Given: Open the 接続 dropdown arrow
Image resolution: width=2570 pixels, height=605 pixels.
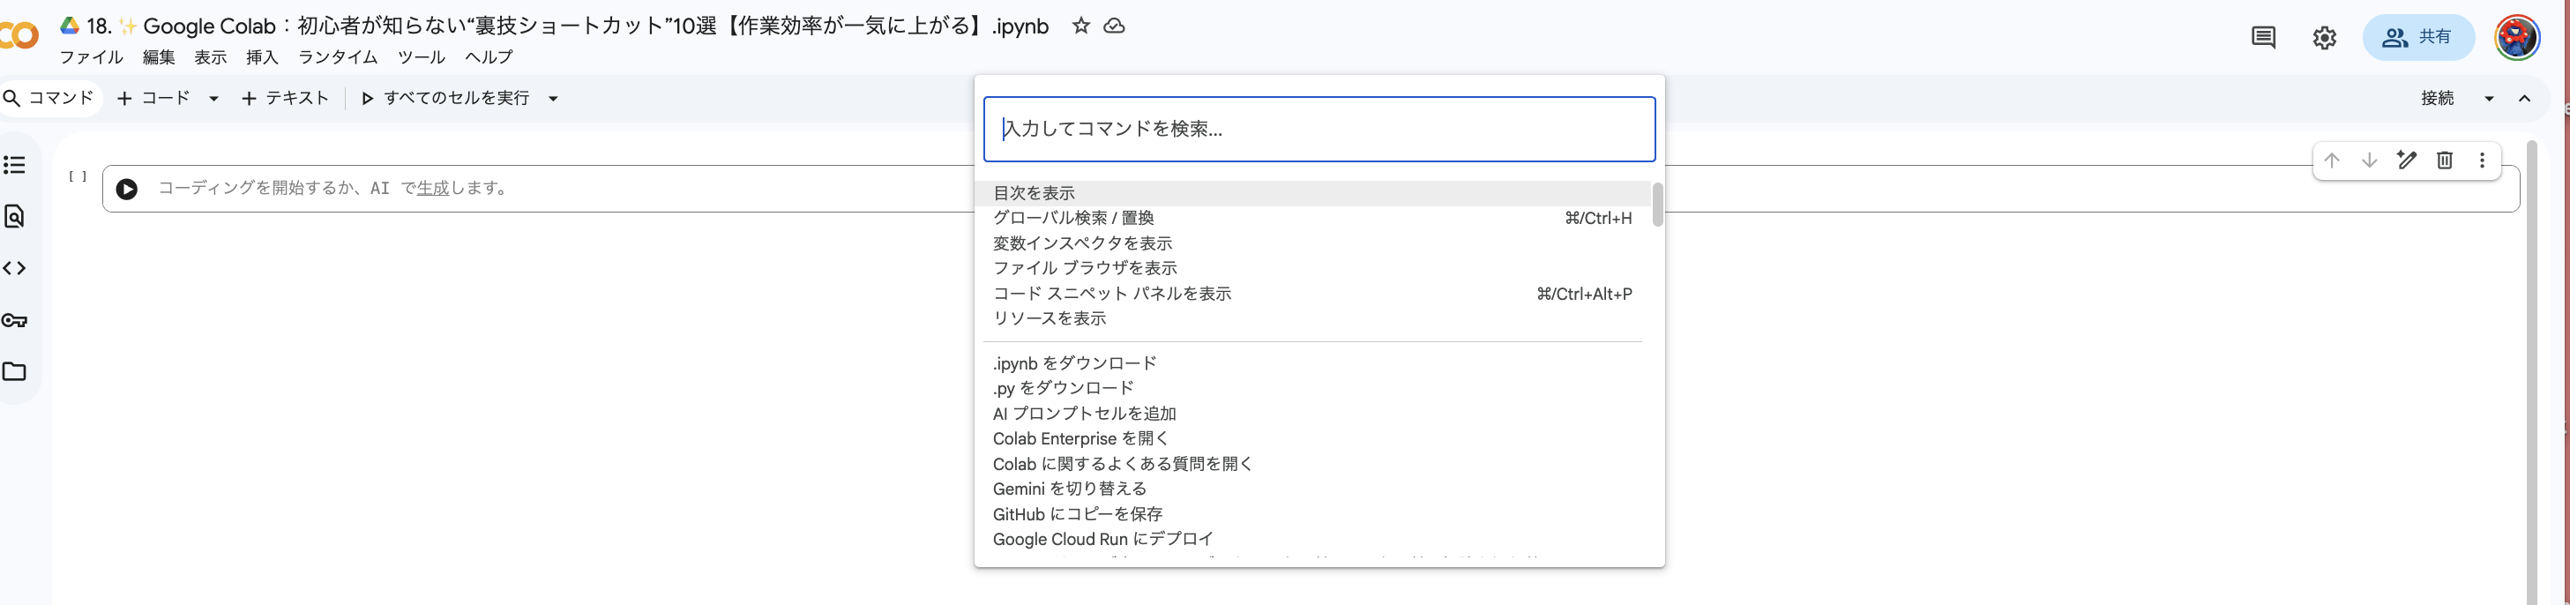Looking at the screenshot, I should 2489,98.
